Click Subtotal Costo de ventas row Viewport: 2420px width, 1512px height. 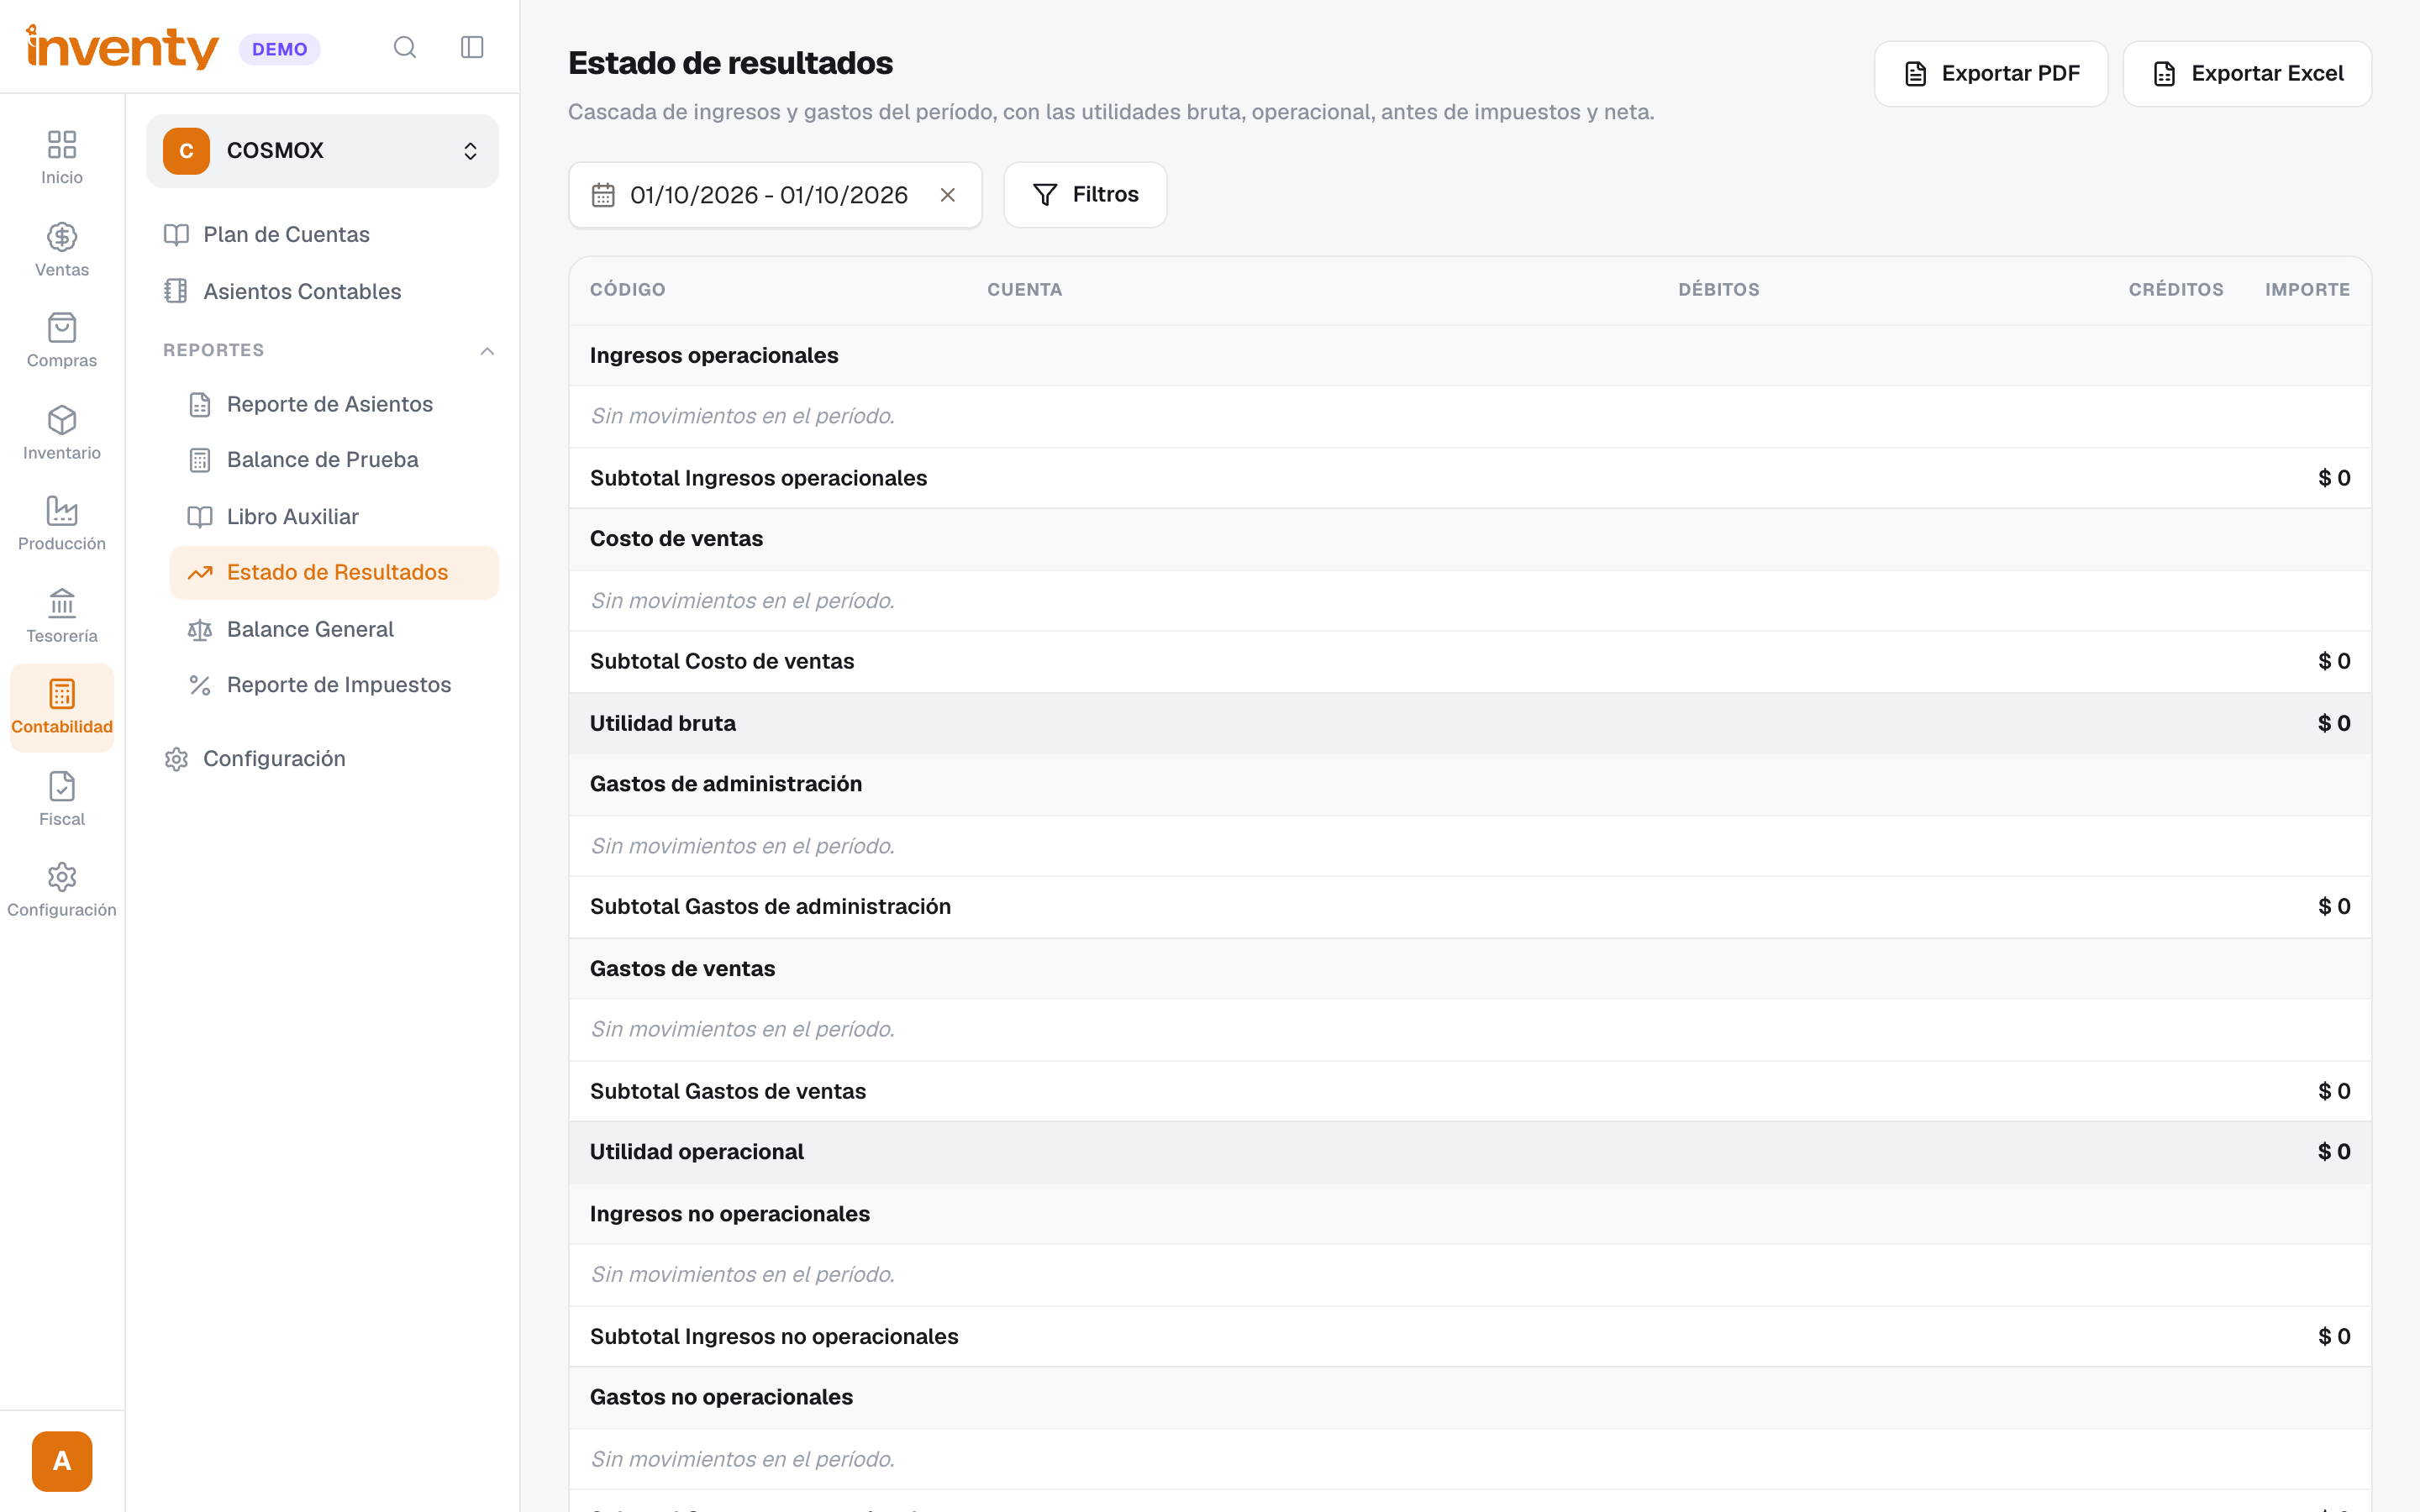click(x=1470, y=661)
